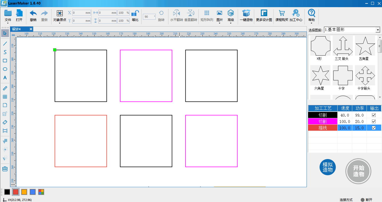Expand the arrow under 文件
The image size is (382, 202).
(8, 23)
